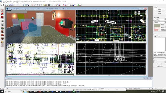166x93 pixels.
Task: Click the toWorld button
Action: 159,55
